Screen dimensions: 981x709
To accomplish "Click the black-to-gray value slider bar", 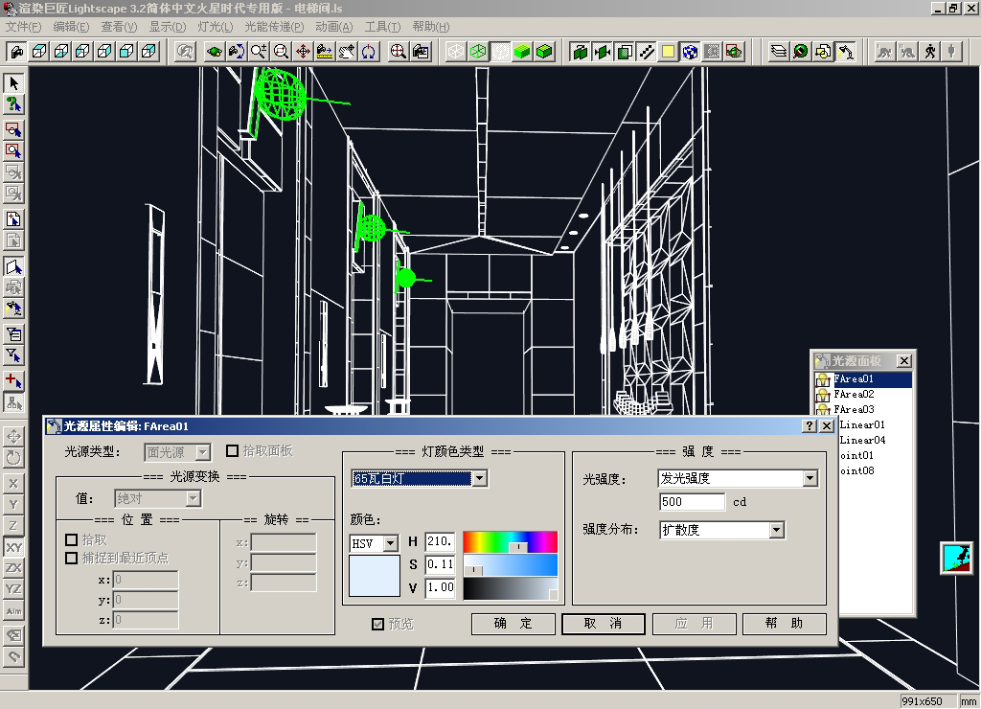I will click(510, 589).
